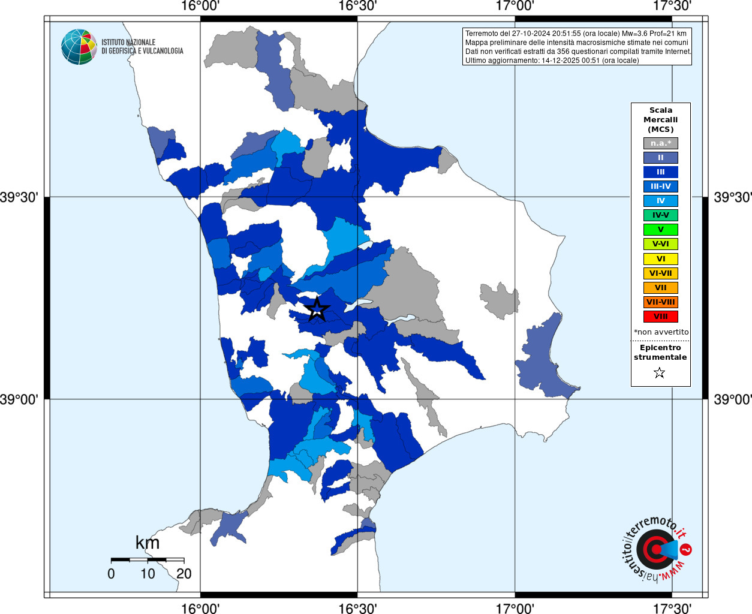This screenshot has height=614, width=752.
Task: Click the bottom 17°30' longitude label
Action: (x=672, y=608)
